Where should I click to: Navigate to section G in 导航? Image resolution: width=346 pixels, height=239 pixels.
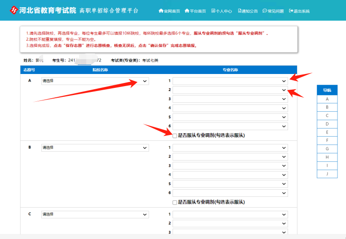point(327,149)
